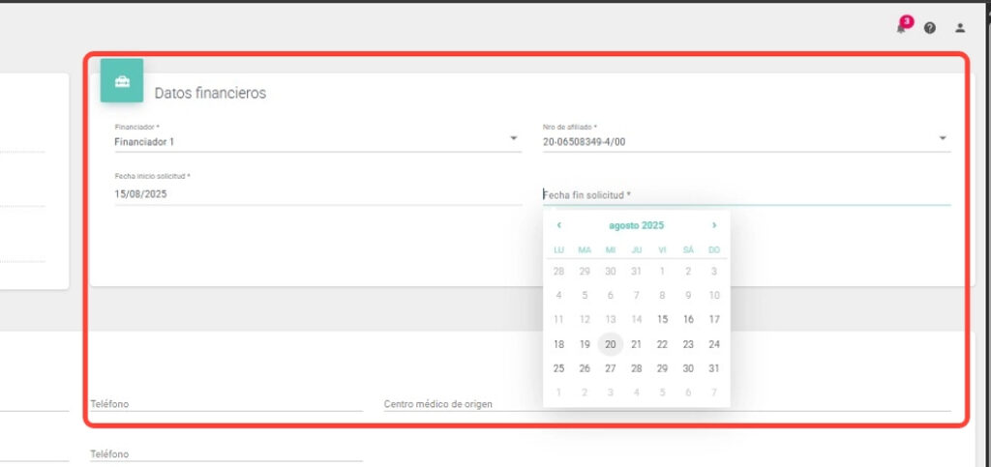
Task: Pick August 15 in the date picker
Action: tap(662, 319)
